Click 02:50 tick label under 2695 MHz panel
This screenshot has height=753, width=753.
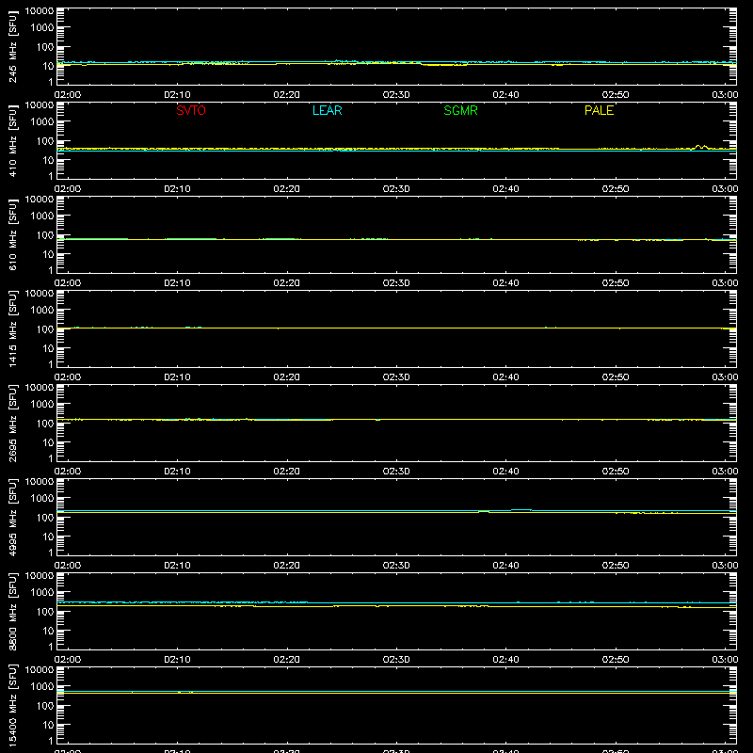pos(616,472)
